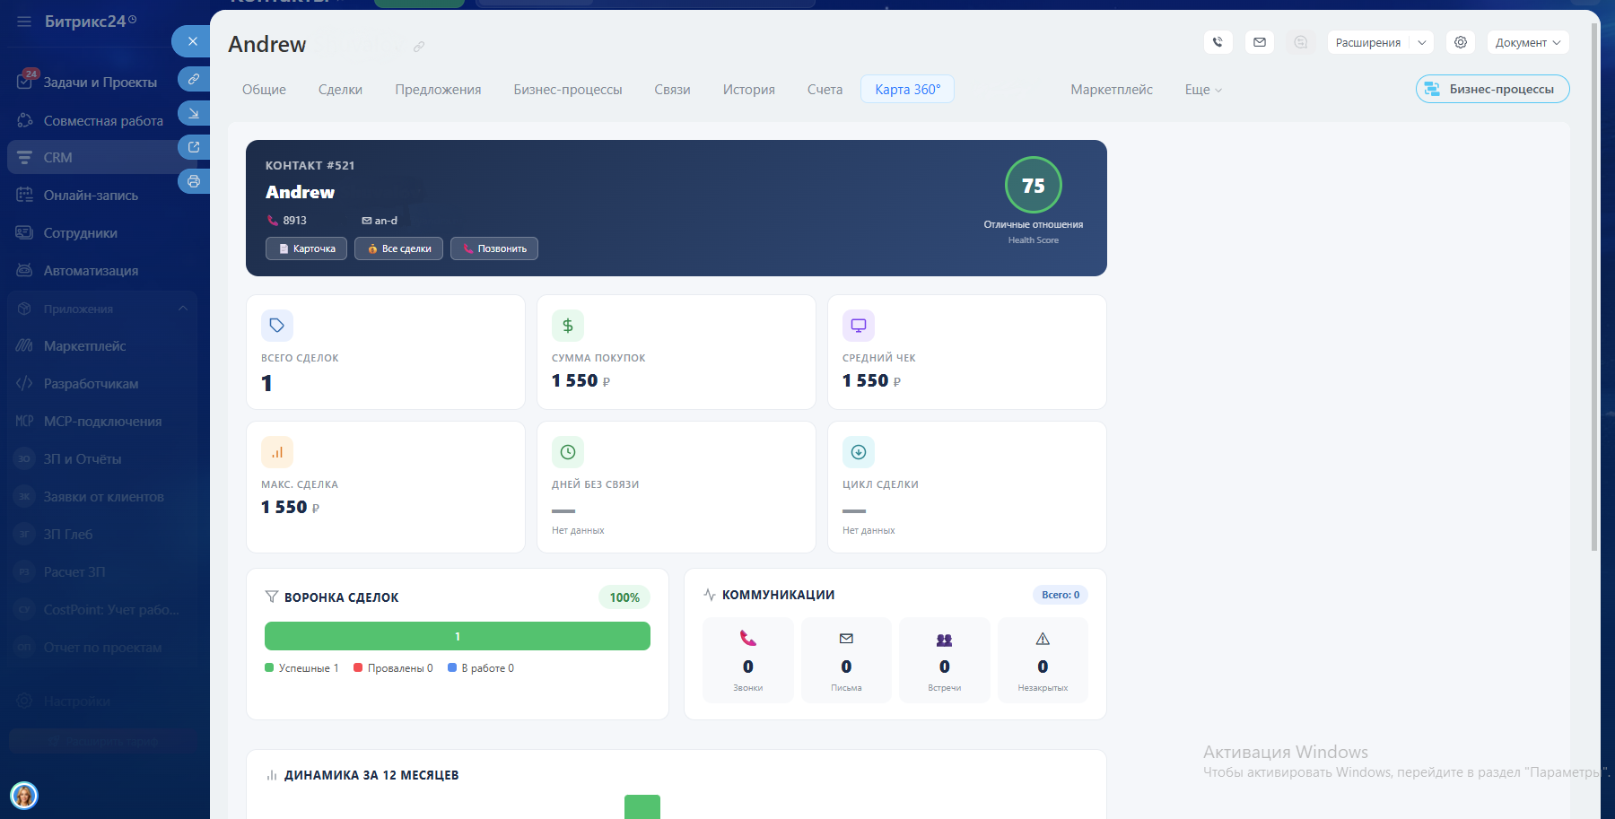Click the greyed chat icon in header toolbar
1615x819 pixels.
1301,42
